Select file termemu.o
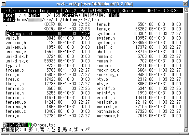The height and width of the screenshot is (135, 189). pos(16,102)
